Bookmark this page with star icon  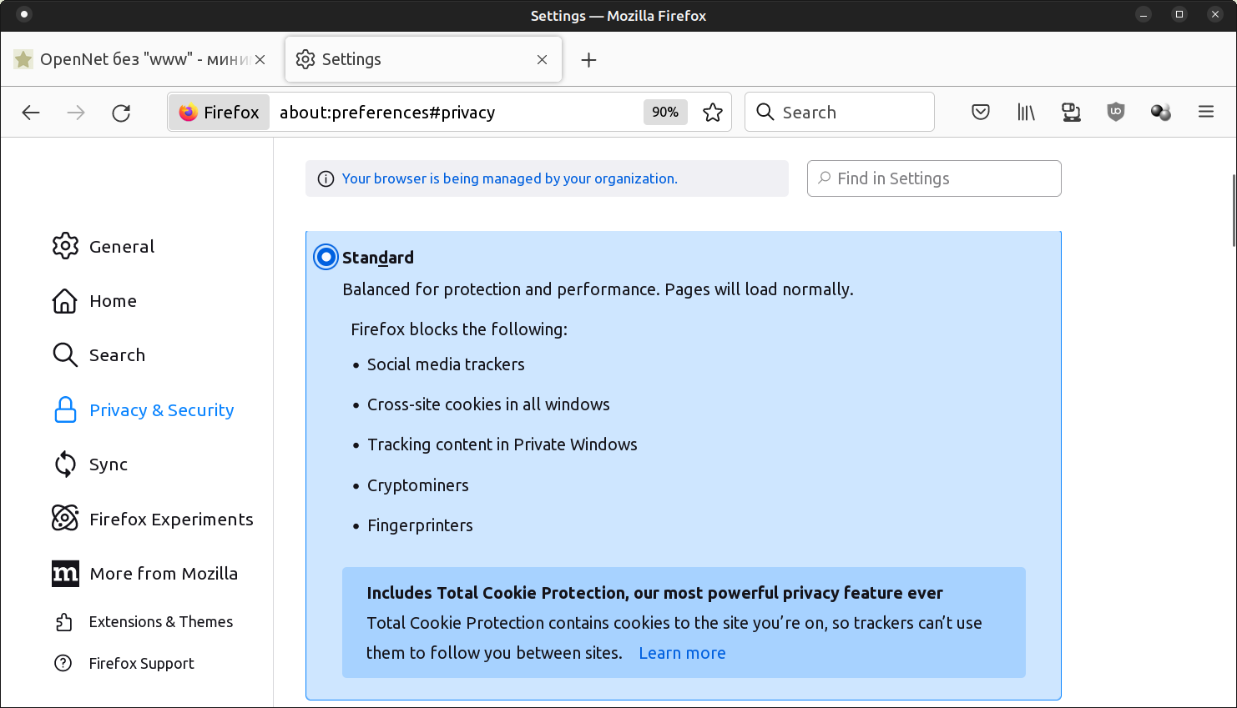coord(713,112)
